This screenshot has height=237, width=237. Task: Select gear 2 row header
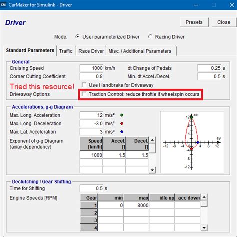coord(89,213)
